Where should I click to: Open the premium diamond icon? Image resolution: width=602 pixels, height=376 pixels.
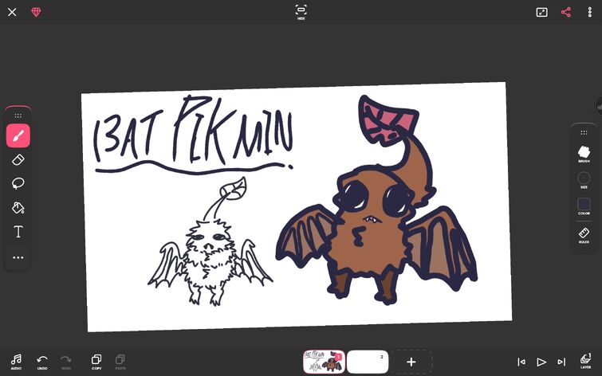click(x=36, y=12)
